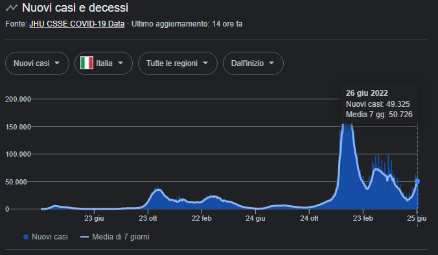Select the 23 giu axis marker
Screen dimensions: 438x255
[x=94, y=218]
